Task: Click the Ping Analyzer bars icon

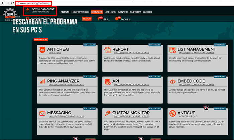Action: tap(42, 81)
